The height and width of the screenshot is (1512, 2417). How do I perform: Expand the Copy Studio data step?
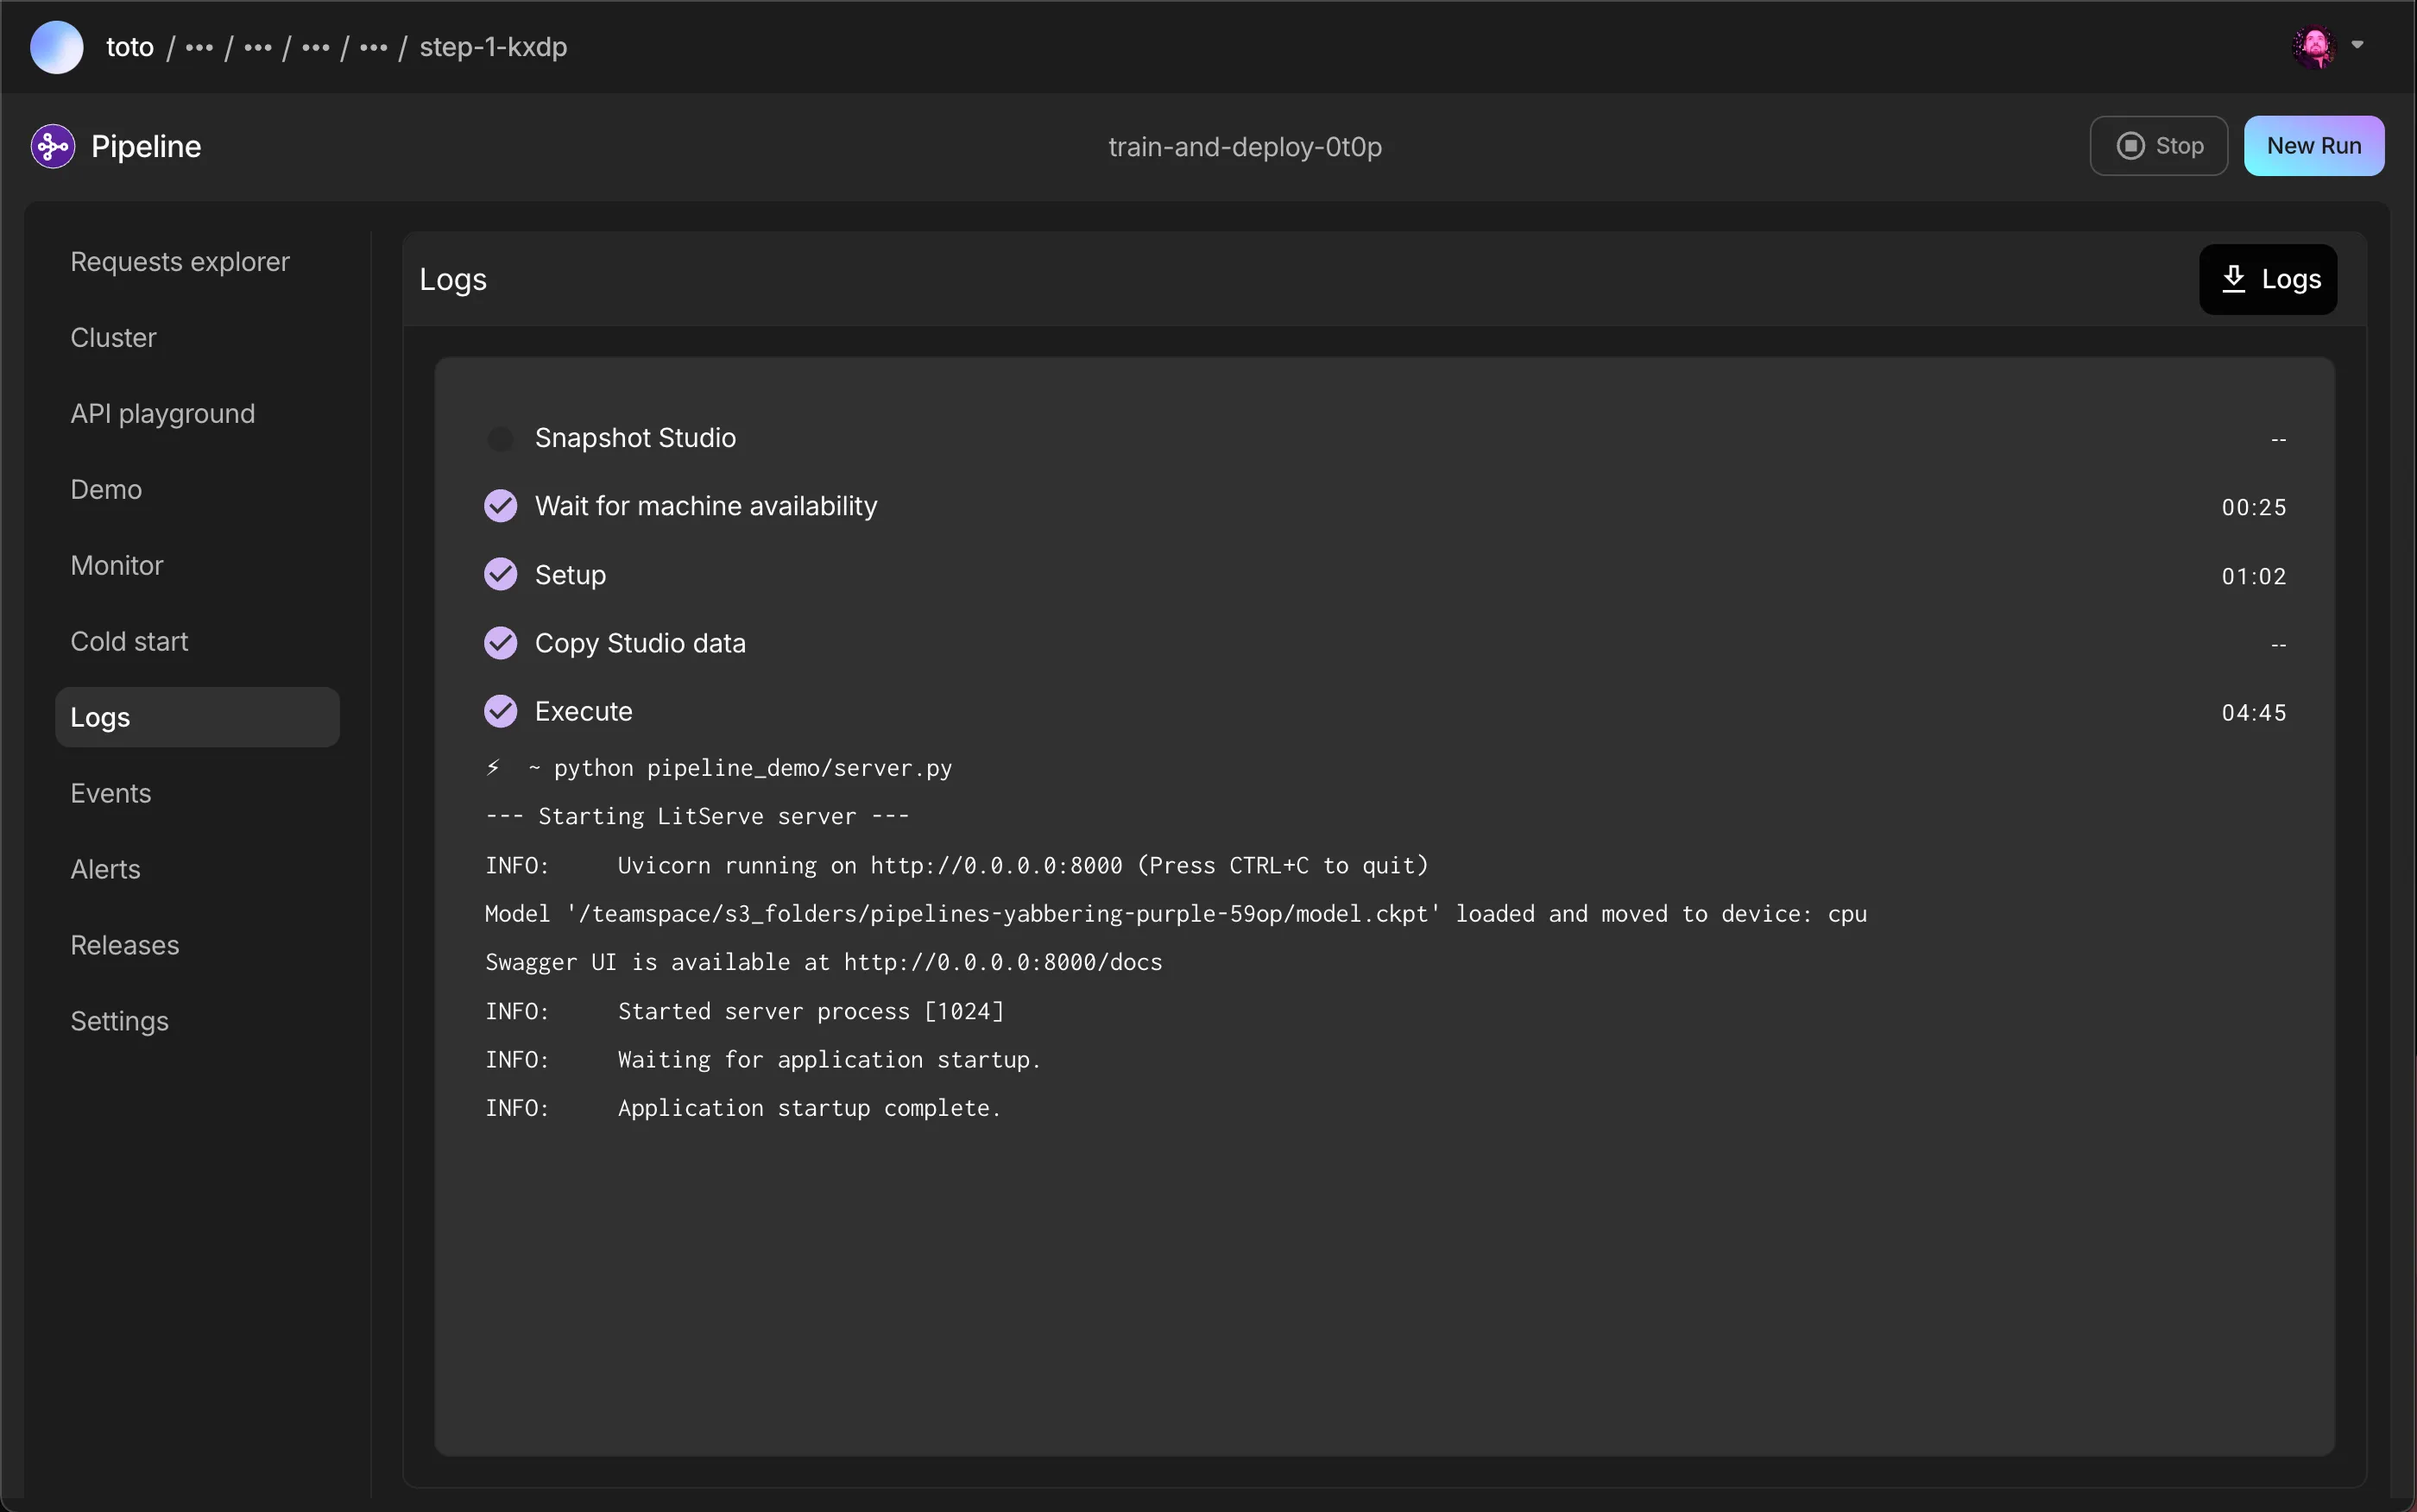pos(1385,643)
